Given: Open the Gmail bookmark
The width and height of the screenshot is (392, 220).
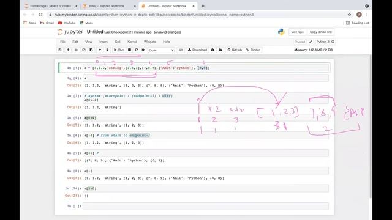Looking at the screenshot, I should pos(47,23).
